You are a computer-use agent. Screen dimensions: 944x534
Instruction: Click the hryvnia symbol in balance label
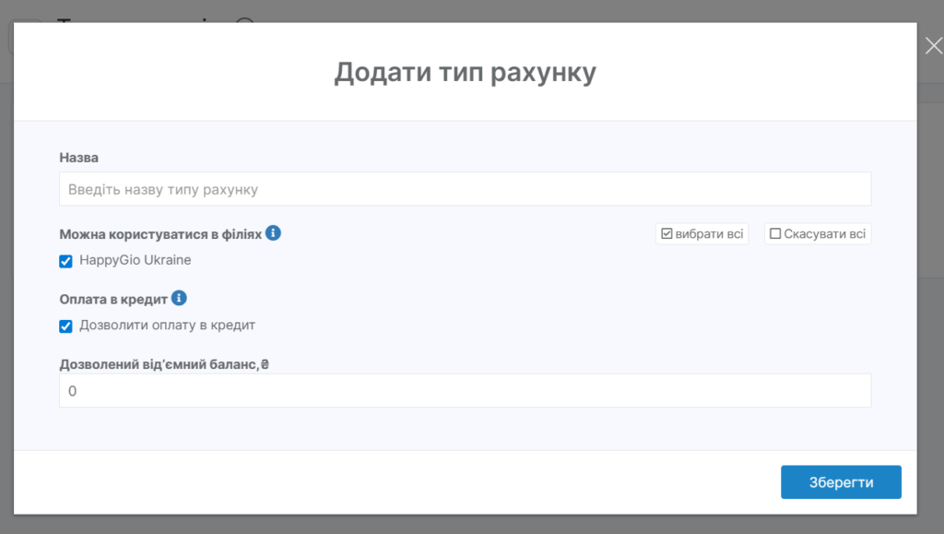264,364
